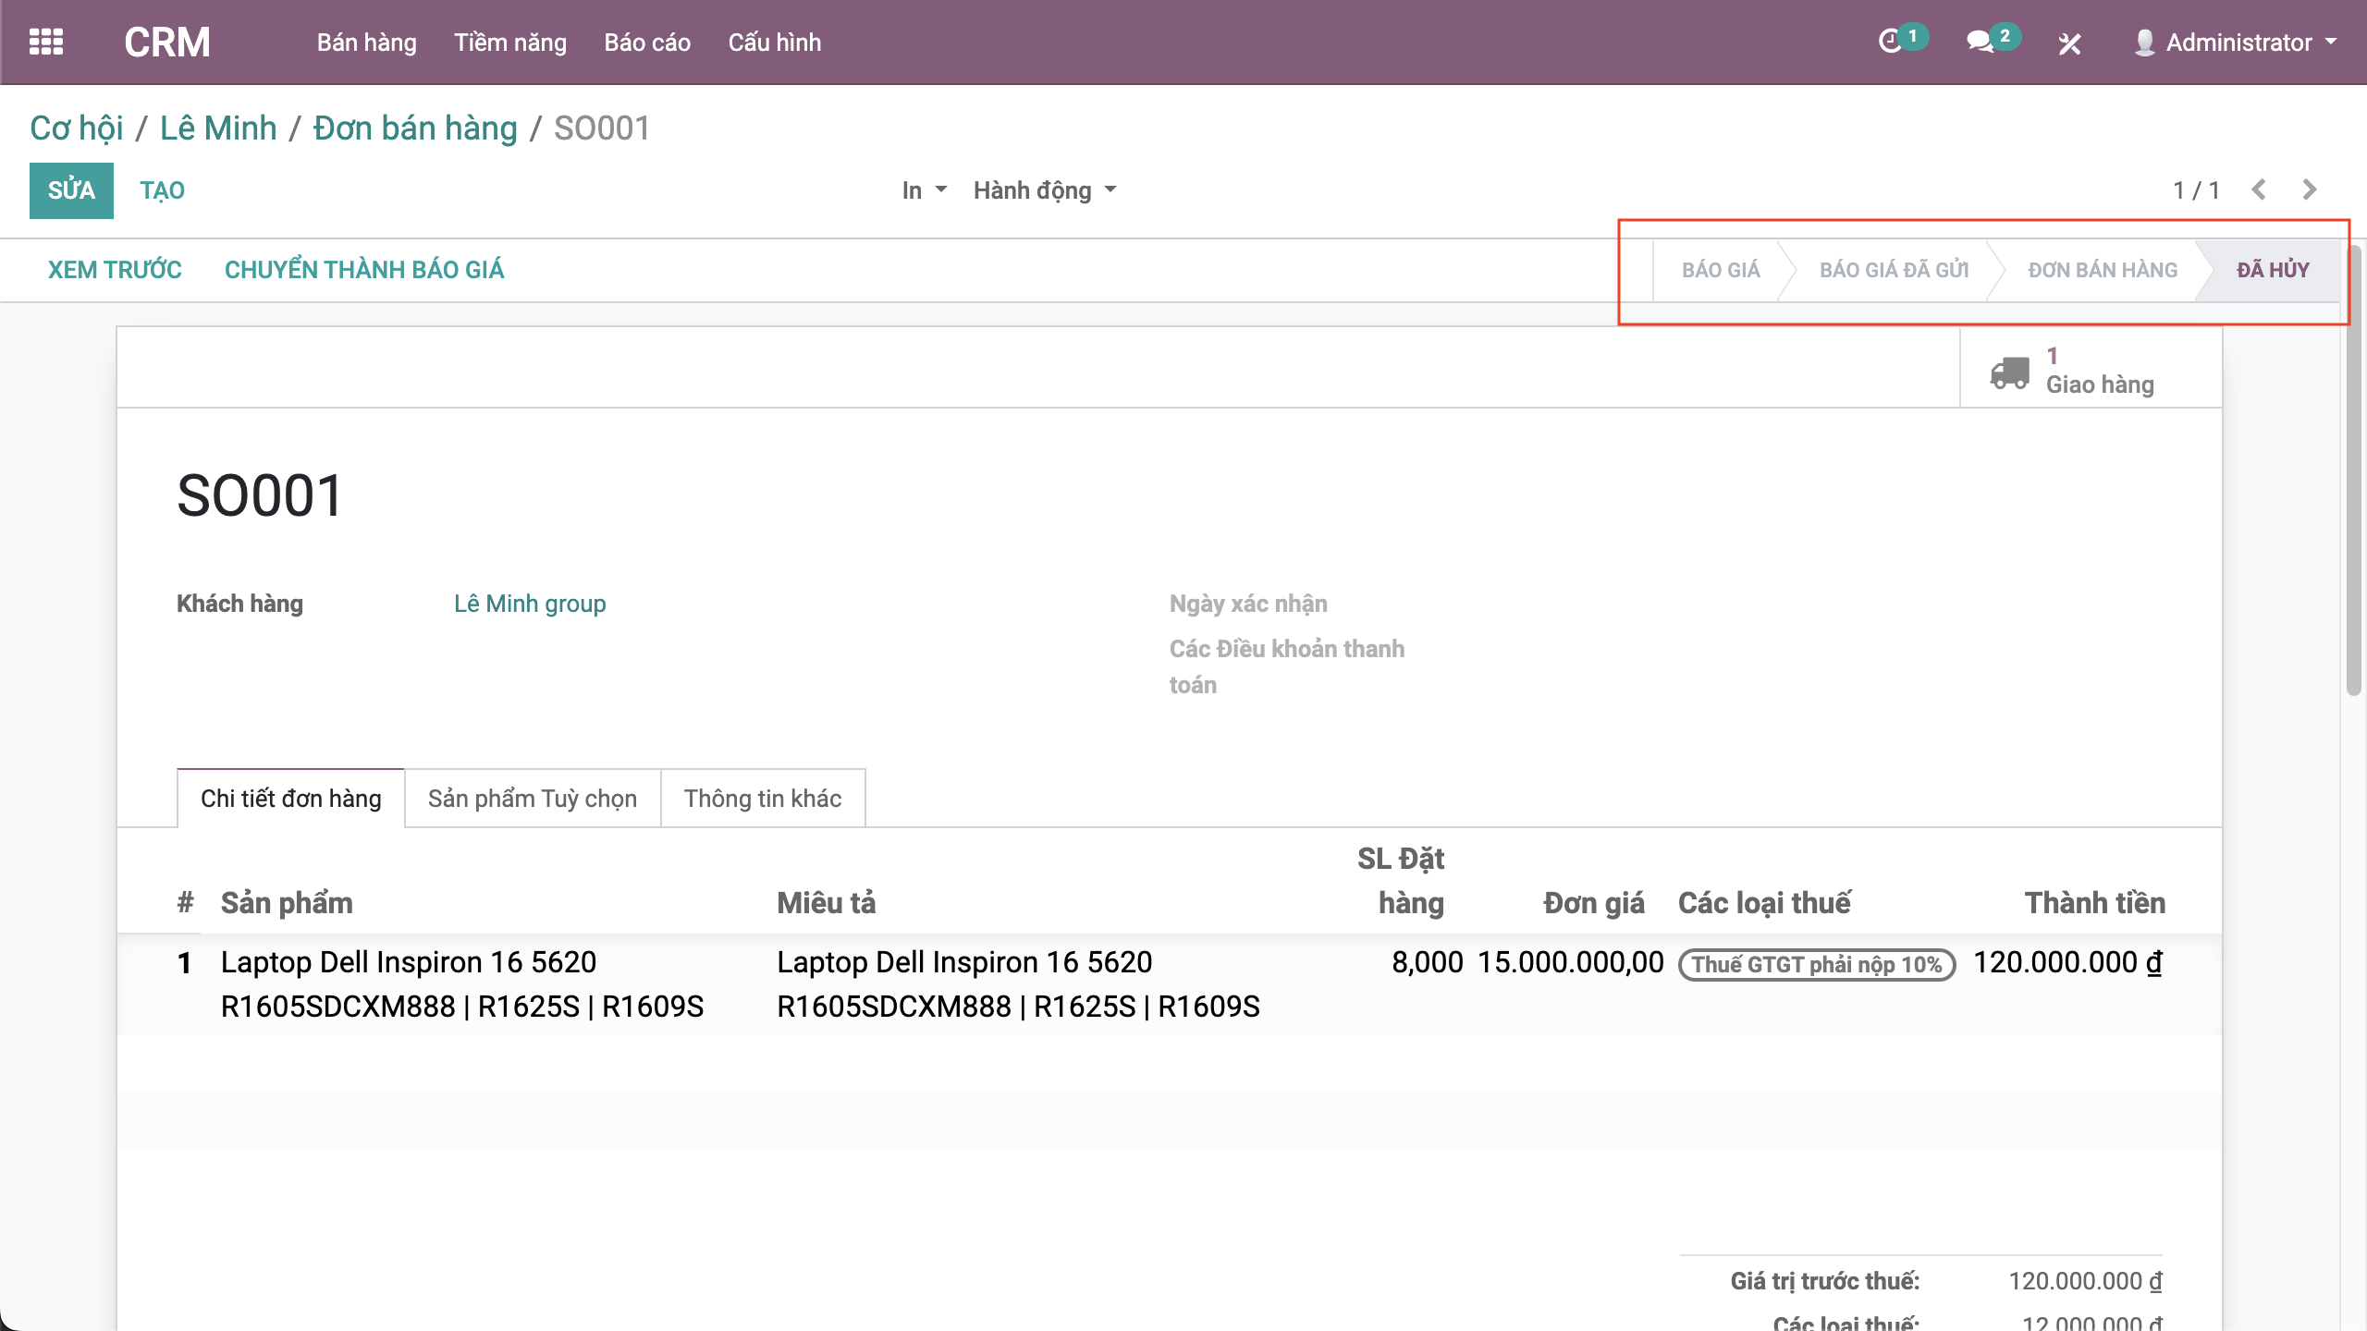The image size is (2367, 1331).
Task: Select the BÁO GIÁ ĐÃ GỬI status stage
Action: [1894, 270]
